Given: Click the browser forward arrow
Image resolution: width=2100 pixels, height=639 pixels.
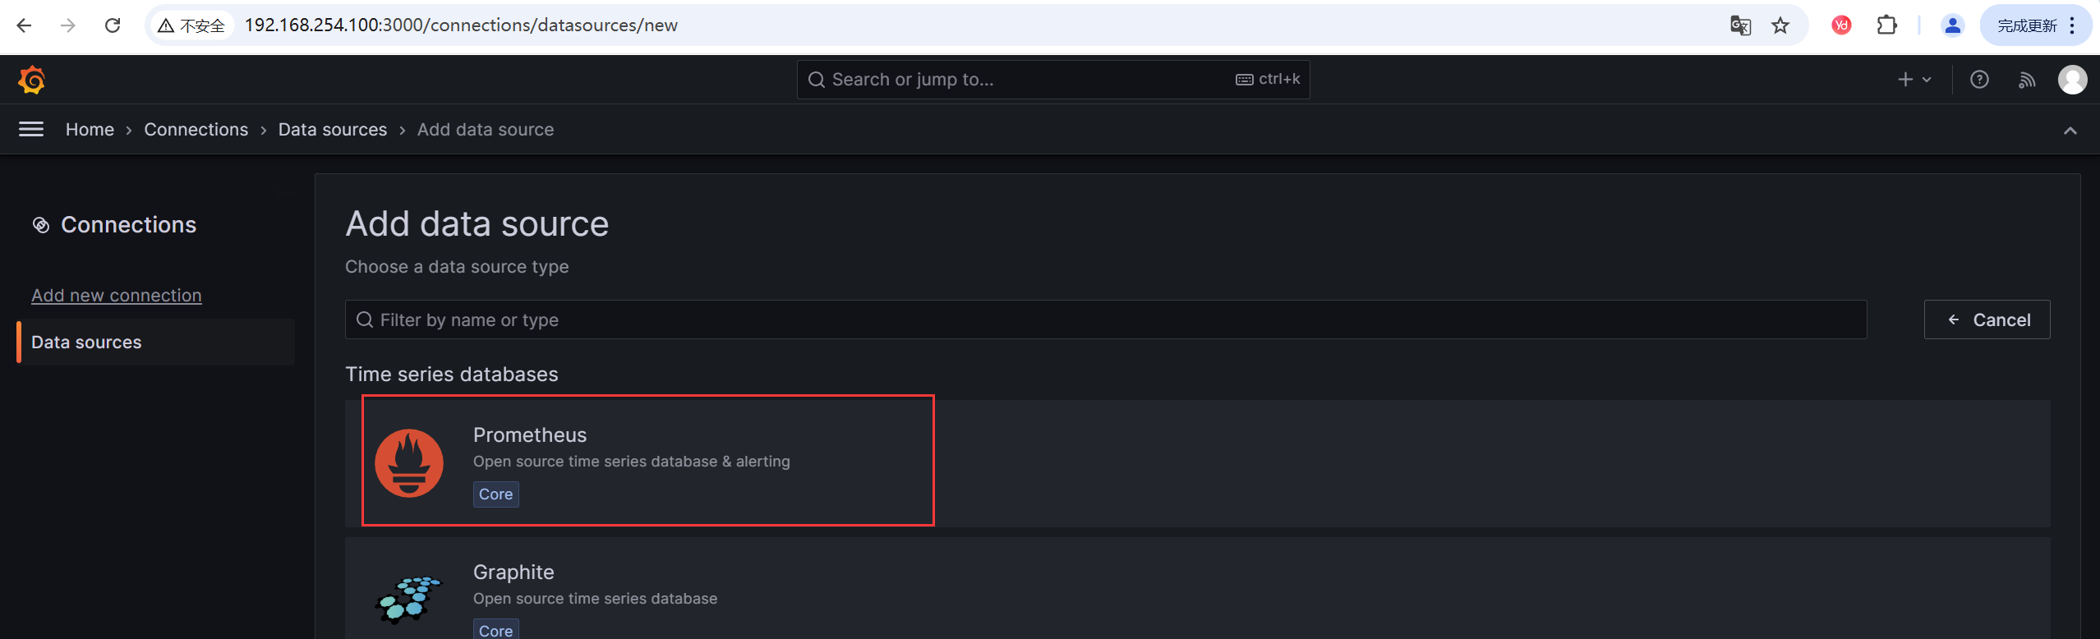Looking at the screenshot, I should coord(68,25).
